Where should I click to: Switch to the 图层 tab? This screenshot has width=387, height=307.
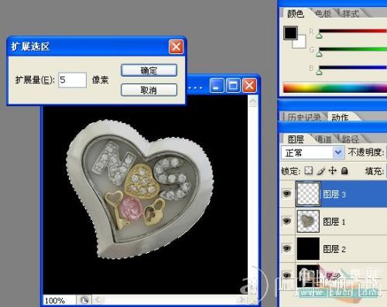point(296,139)
